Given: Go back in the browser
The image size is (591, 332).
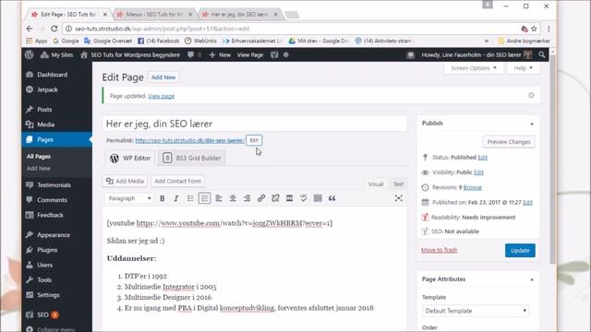Looking at the screenshot, I should click(30, 29).
